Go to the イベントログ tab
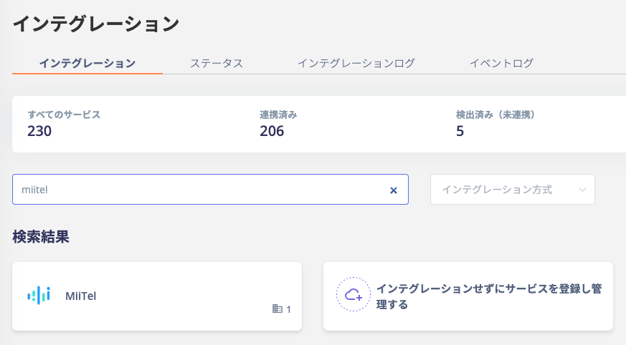 pos(501,63)
